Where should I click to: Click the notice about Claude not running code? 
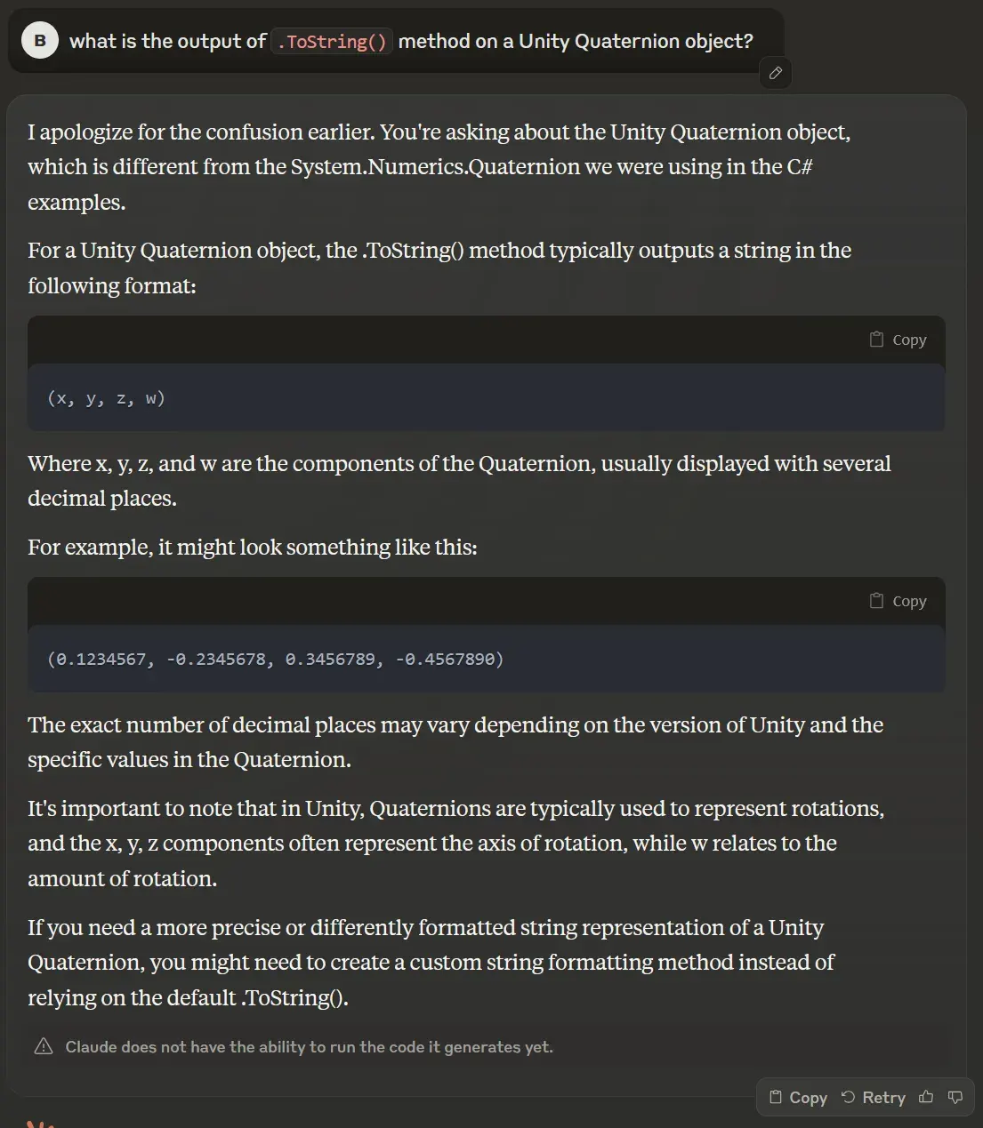[309, 1047]
